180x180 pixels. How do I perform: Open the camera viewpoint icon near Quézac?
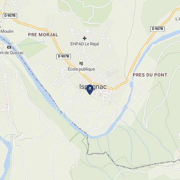[x=9, y=47]
